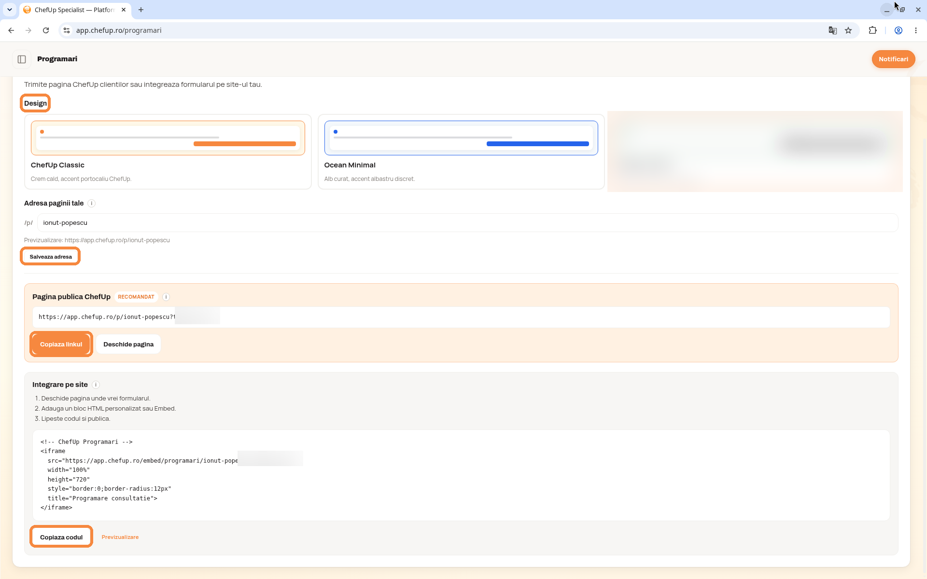
Task: Click the Programari page title
Action: tap(57, 59)
